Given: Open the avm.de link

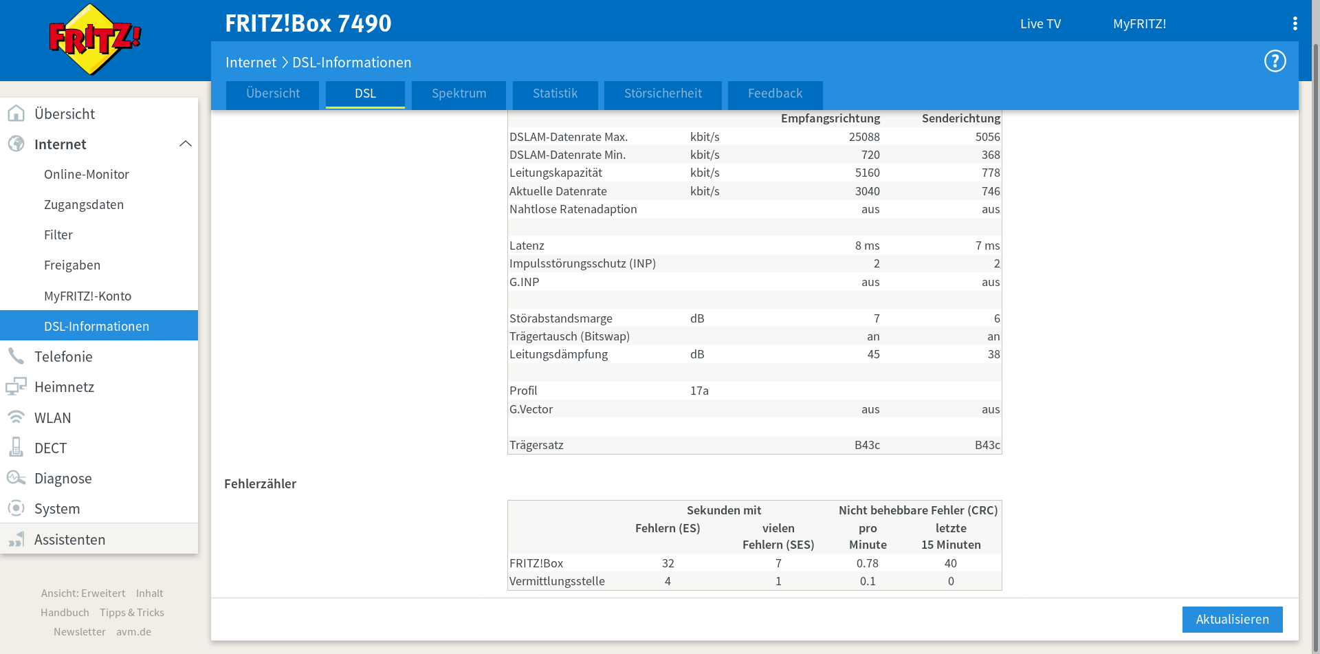Looking at the screenshot, I should (x=133, y=631).
